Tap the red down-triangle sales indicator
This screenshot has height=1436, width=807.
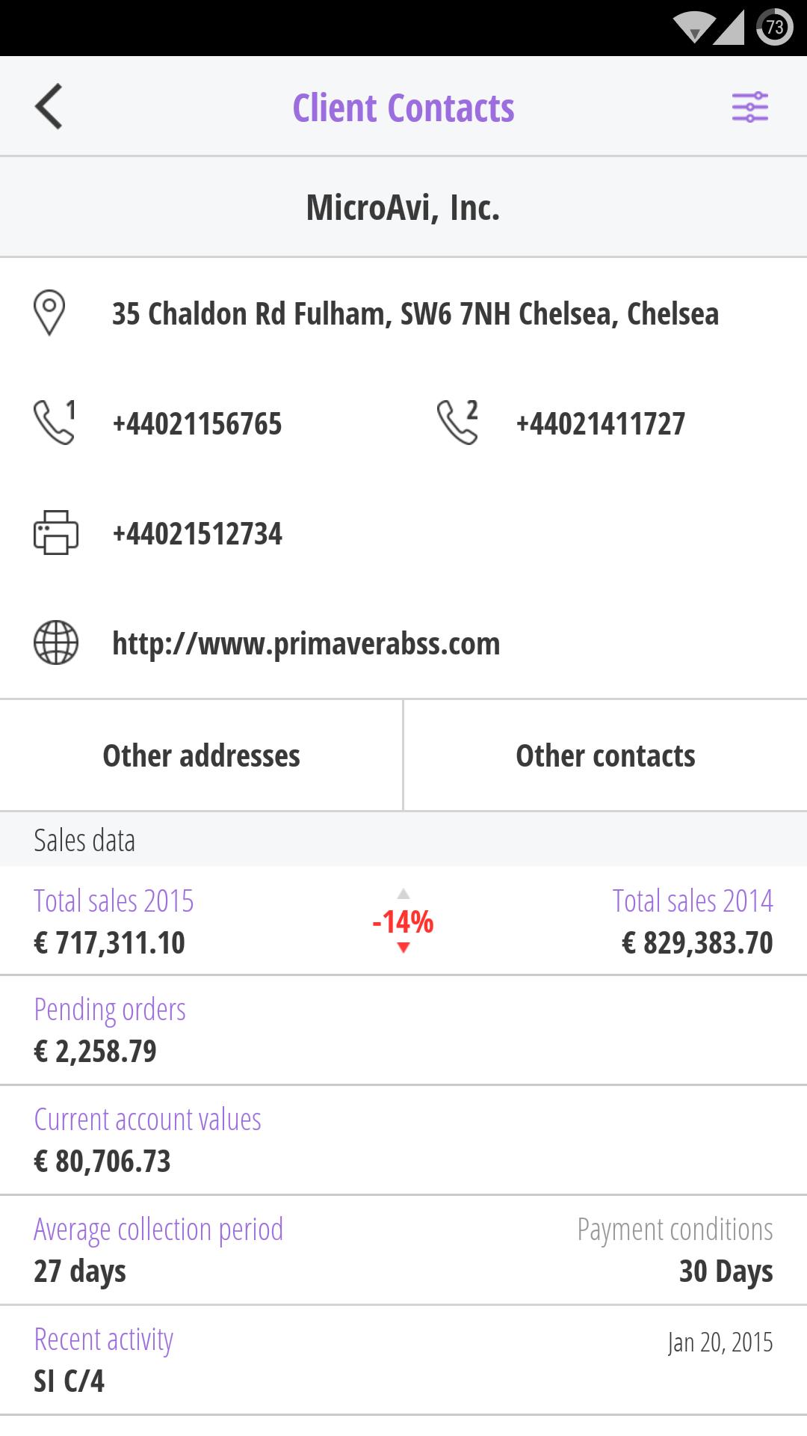coord(403,948)
